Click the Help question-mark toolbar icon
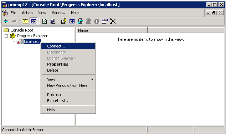Viewport: 226px width, 134px height. point(64,22)
